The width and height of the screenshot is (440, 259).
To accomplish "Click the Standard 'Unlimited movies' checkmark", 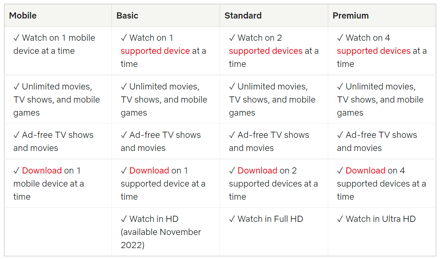I will click(232, 87).
